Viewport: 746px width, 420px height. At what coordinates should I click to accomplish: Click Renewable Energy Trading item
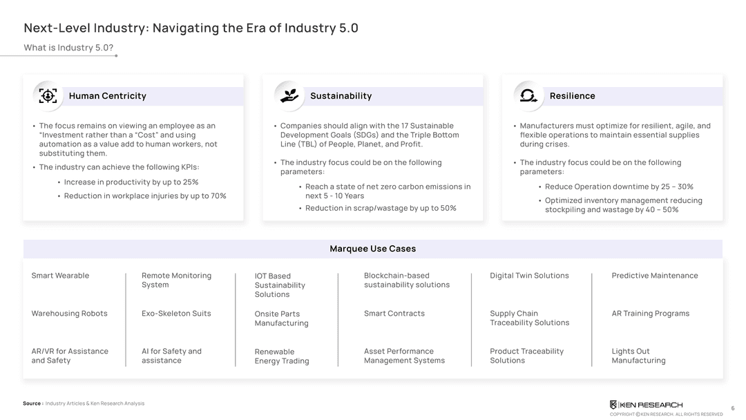point(281,356)
